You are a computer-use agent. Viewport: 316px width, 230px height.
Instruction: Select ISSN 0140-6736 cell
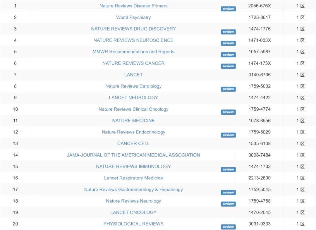click(x=260, y=75)
